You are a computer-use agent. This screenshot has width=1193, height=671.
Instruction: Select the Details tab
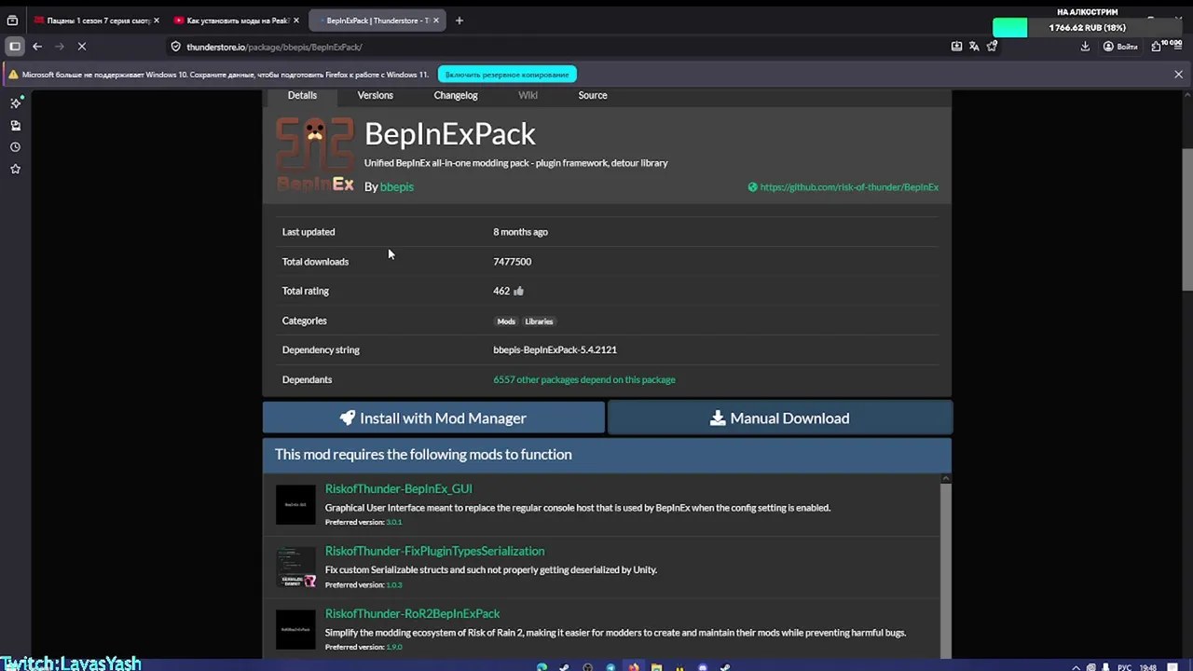click(302, 95)
